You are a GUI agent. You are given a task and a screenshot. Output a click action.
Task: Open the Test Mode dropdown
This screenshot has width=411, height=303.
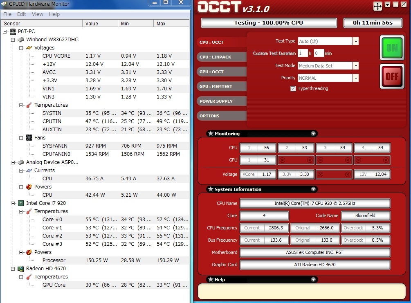point(355,66)
